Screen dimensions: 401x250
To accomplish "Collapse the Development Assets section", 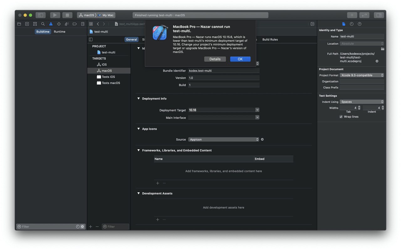I will (x=138, y=193).
